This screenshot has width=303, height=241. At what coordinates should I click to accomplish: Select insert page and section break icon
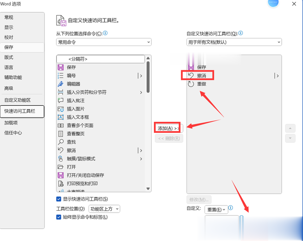click(x=61, y=93)
